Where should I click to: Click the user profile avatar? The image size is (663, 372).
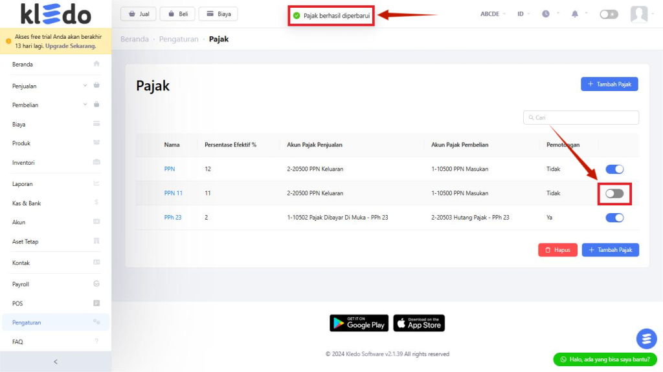639,14
